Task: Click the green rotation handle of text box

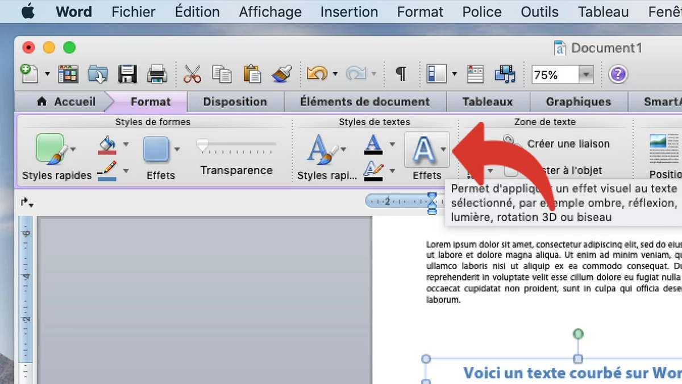Action: click(578, 333)
